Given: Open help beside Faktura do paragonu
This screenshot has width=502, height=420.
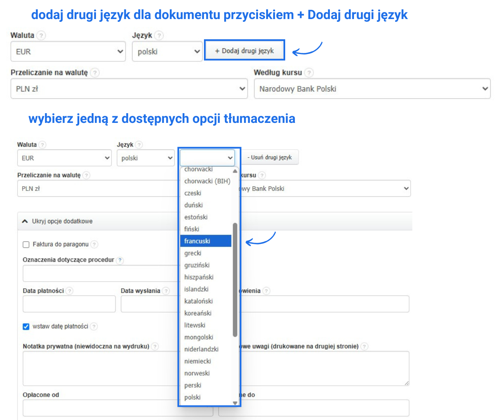Looking at the screenshot, I should 94,245.
